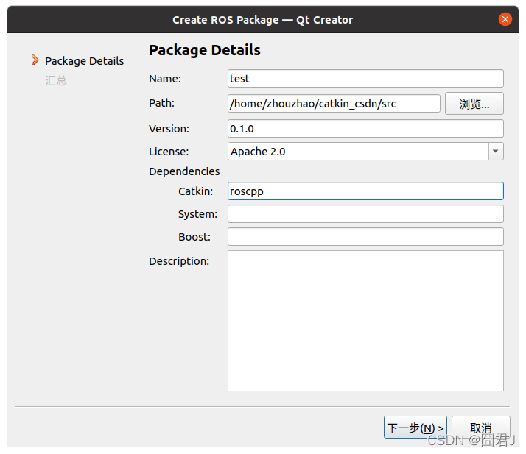Select the Boost dependencies input
The width and height of the screenshot is (526, 454).
(x=365, y=237)
